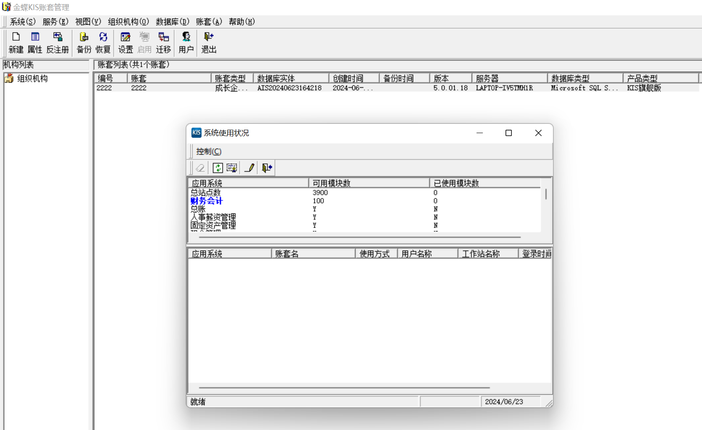Open 属性 properties from the toolbar
The height and width of the screenshot is (430, 702).
click(x=35, y=43)
